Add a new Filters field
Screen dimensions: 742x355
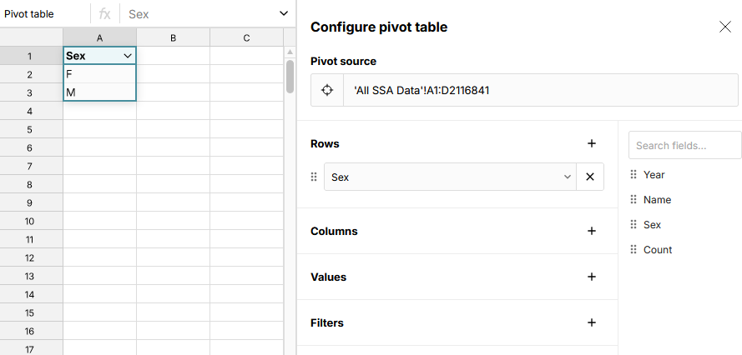[592, 322]
